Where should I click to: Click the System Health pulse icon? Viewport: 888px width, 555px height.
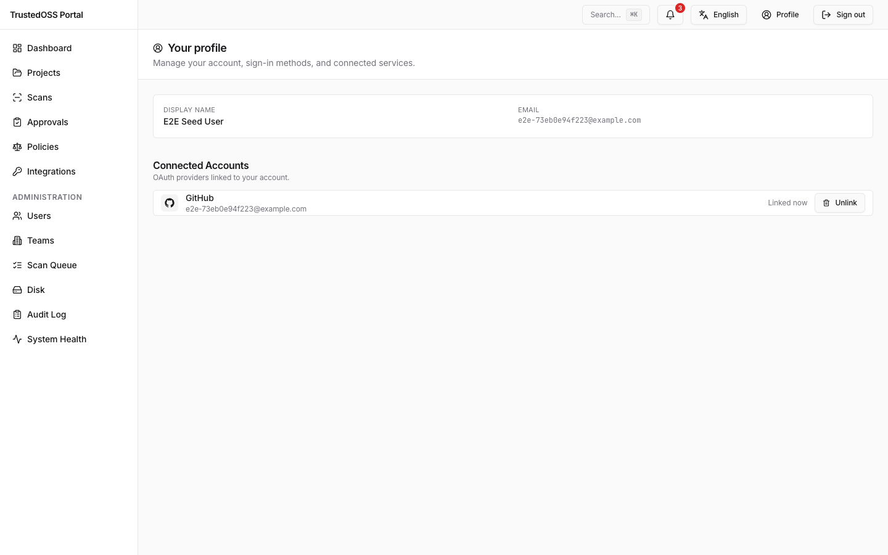17,339
